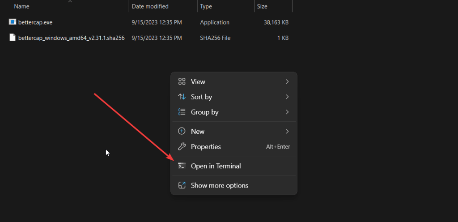458x222 pixels.
Task: Open Properties from the context menu
Action: (206, 146)
